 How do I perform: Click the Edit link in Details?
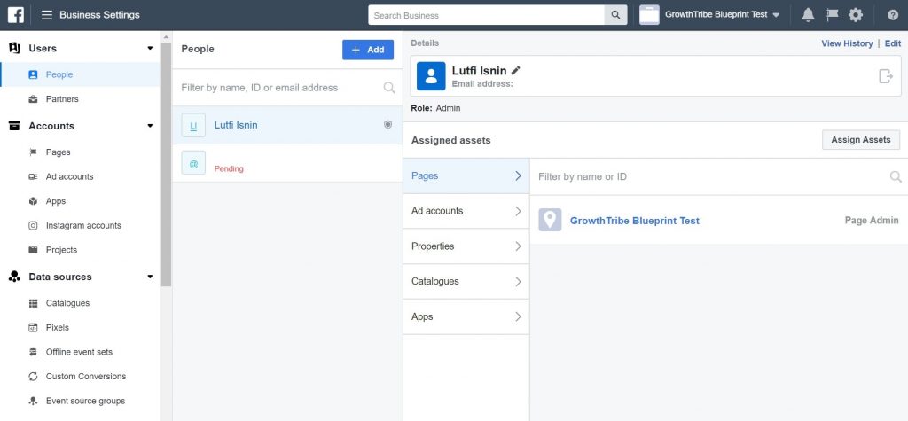coord(893,43)
